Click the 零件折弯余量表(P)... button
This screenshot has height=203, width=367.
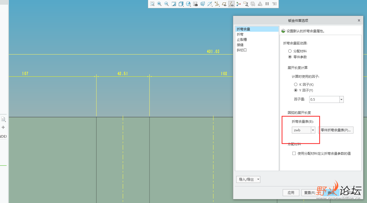tap(335, 130)
